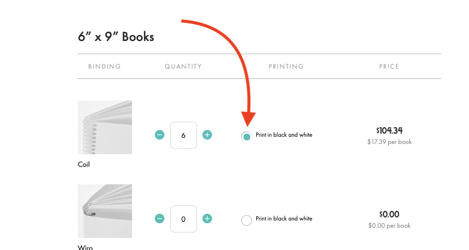
Task: Increase the Wiro book quantity
Action: coord(207,218)
